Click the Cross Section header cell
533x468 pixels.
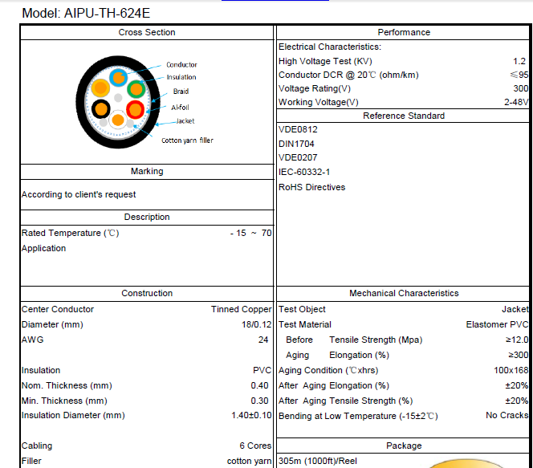coord(147,32)
